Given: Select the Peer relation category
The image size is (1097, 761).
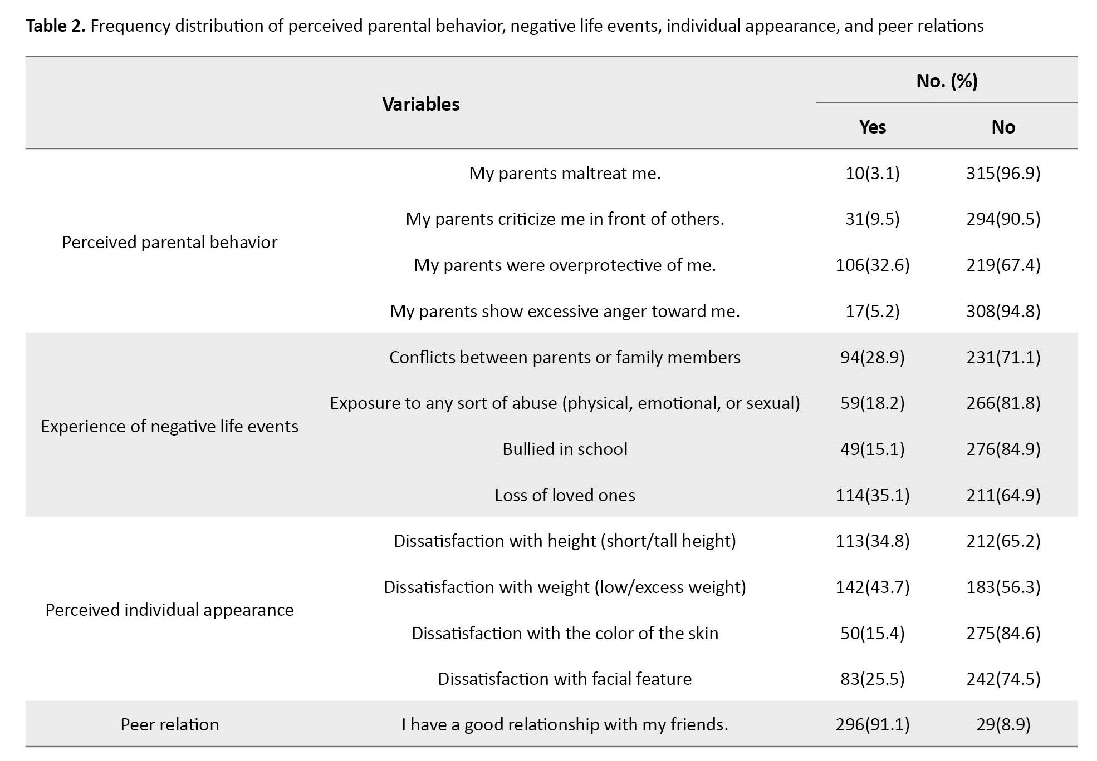Looking at the screenshot, I should 169,724.
